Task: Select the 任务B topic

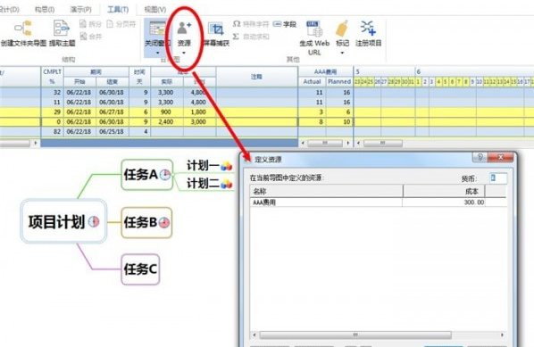Action: (146, 222)
